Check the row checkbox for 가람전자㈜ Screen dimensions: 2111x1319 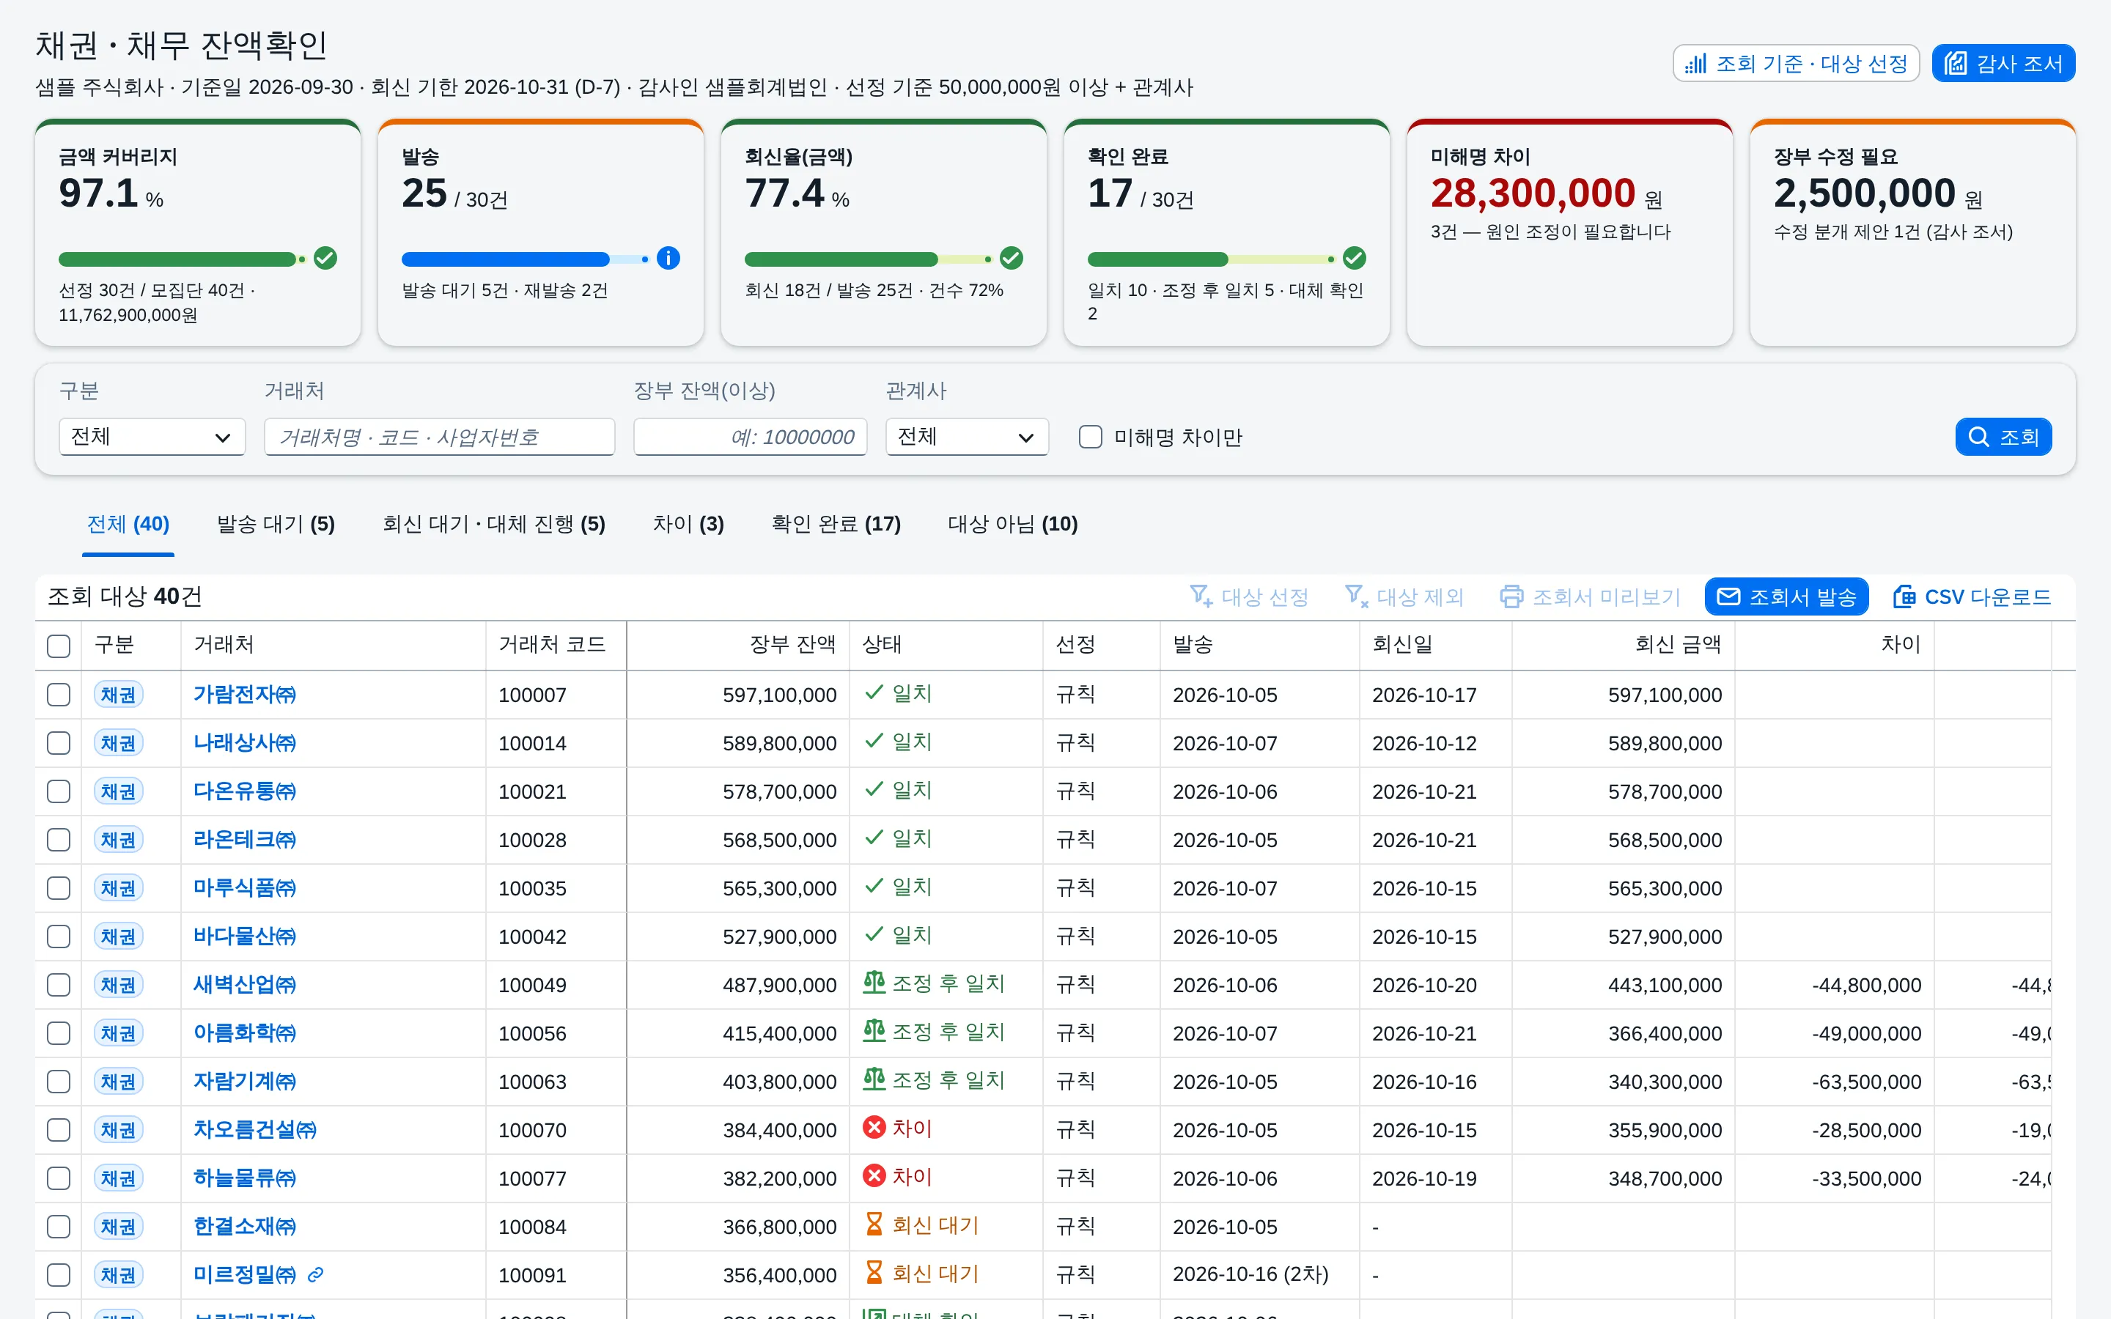pos(59,695)
